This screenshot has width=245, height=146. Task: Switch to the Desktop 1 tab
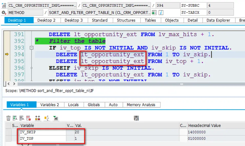pos(19,20)
